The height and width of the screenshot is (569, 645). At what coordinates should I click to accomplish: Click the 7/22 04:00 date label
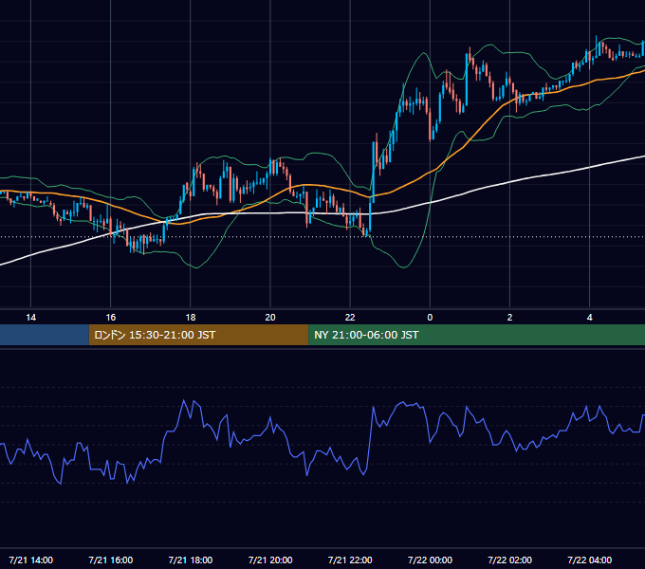tap(589, 560)
